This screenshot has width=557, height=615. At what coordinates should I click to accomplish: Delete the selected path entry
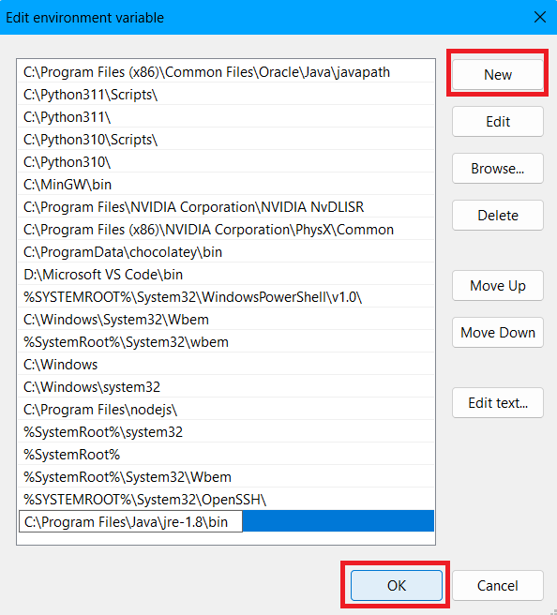(497, 216)
